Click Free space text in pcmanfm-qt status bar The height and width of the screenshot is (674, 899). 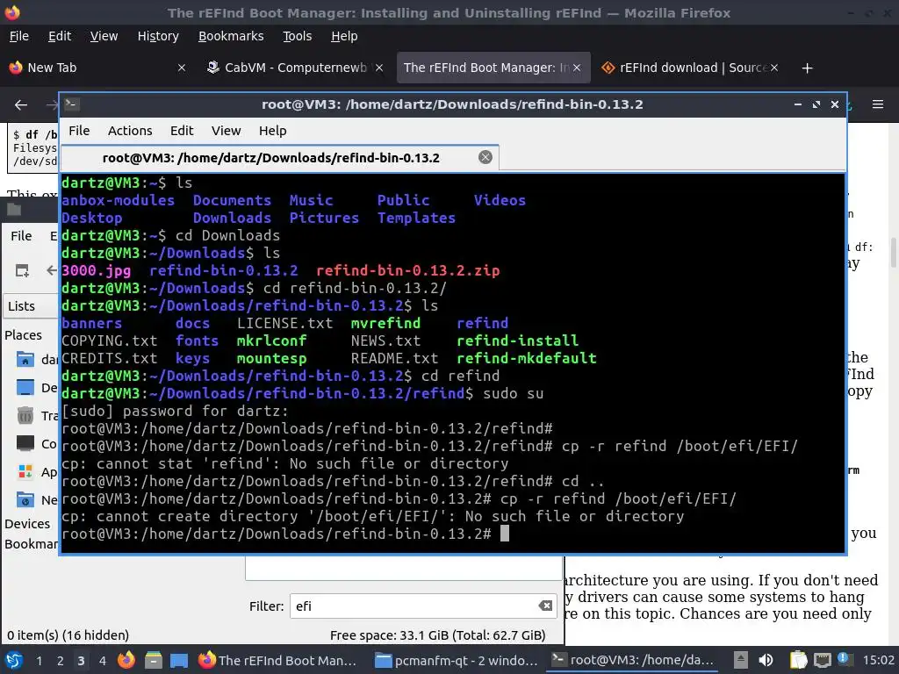(x=437, y=635)
